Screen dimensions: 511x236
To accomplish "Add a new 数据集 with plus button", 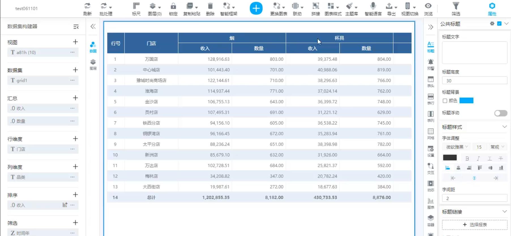I will coord(75,70).
